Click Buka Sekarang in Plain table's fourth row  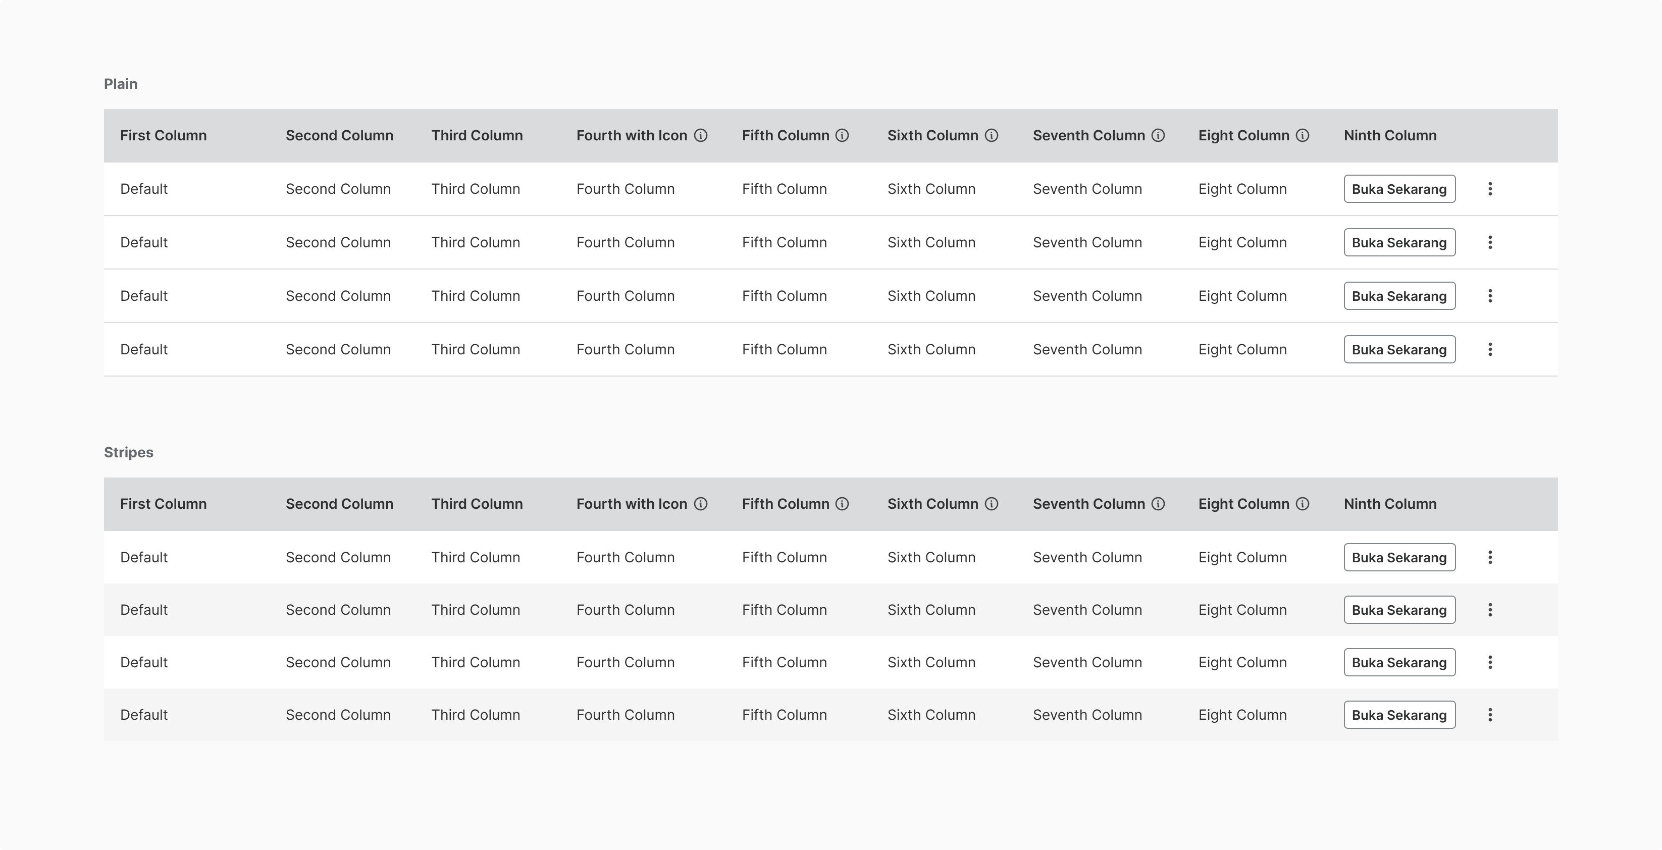coord(1399,350)
